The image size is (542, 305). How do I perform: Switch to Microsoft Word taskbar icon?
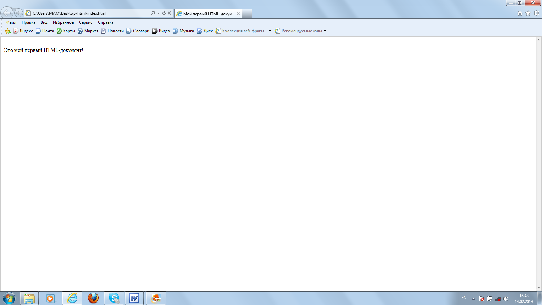[x=134, y=298]
